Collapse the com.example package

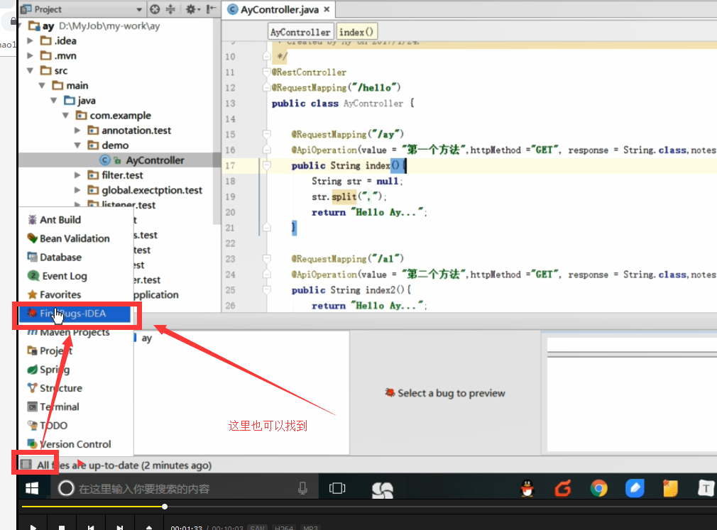pyautogui.click(x=65, y=115)
